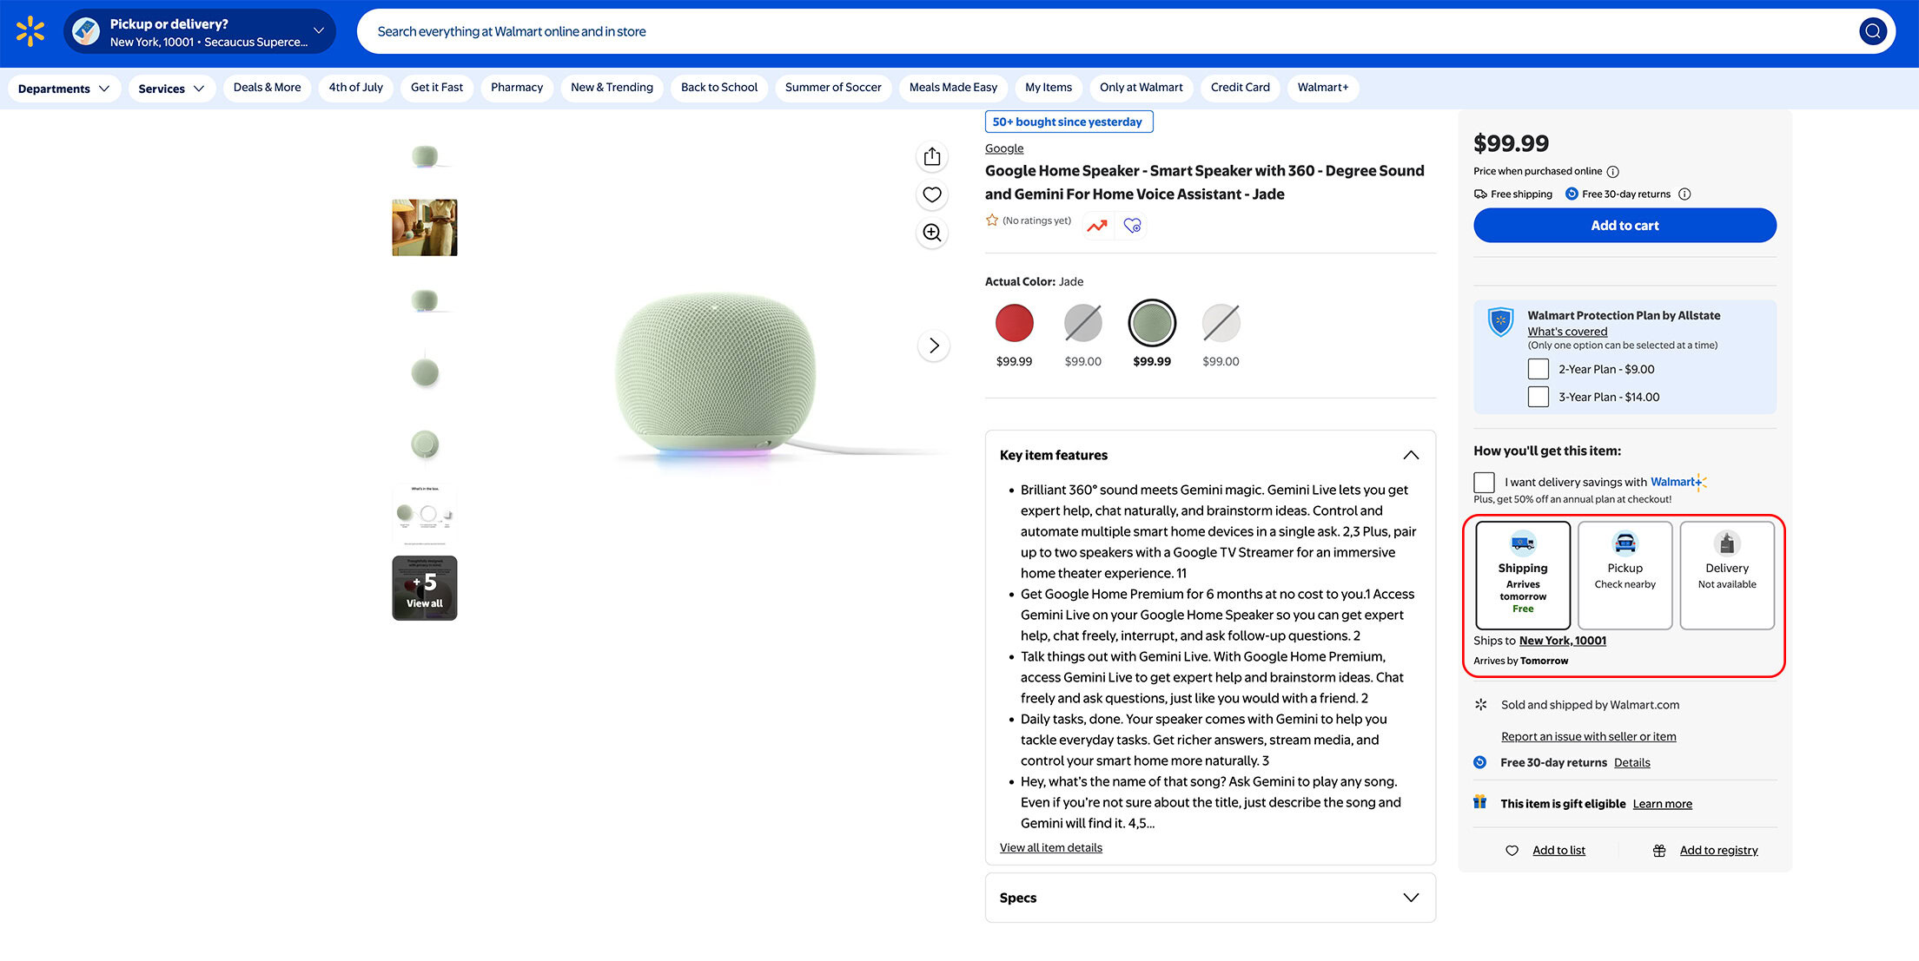The height and width of the screenshot is (961, 1919).
Task: Open Only at Walmart
Action: (1141, 88)
